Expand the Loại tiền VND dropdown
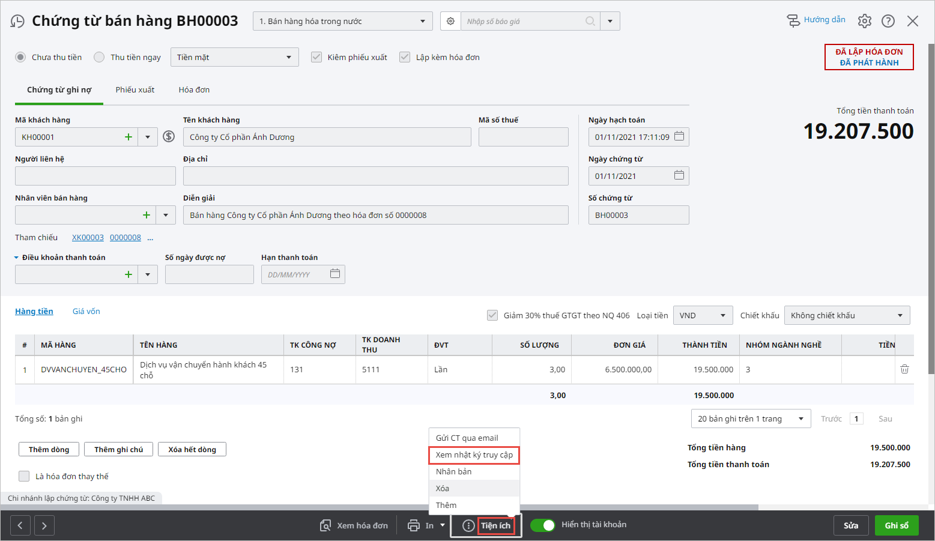This screenshot has width=935, height=541. coord(703,315)
